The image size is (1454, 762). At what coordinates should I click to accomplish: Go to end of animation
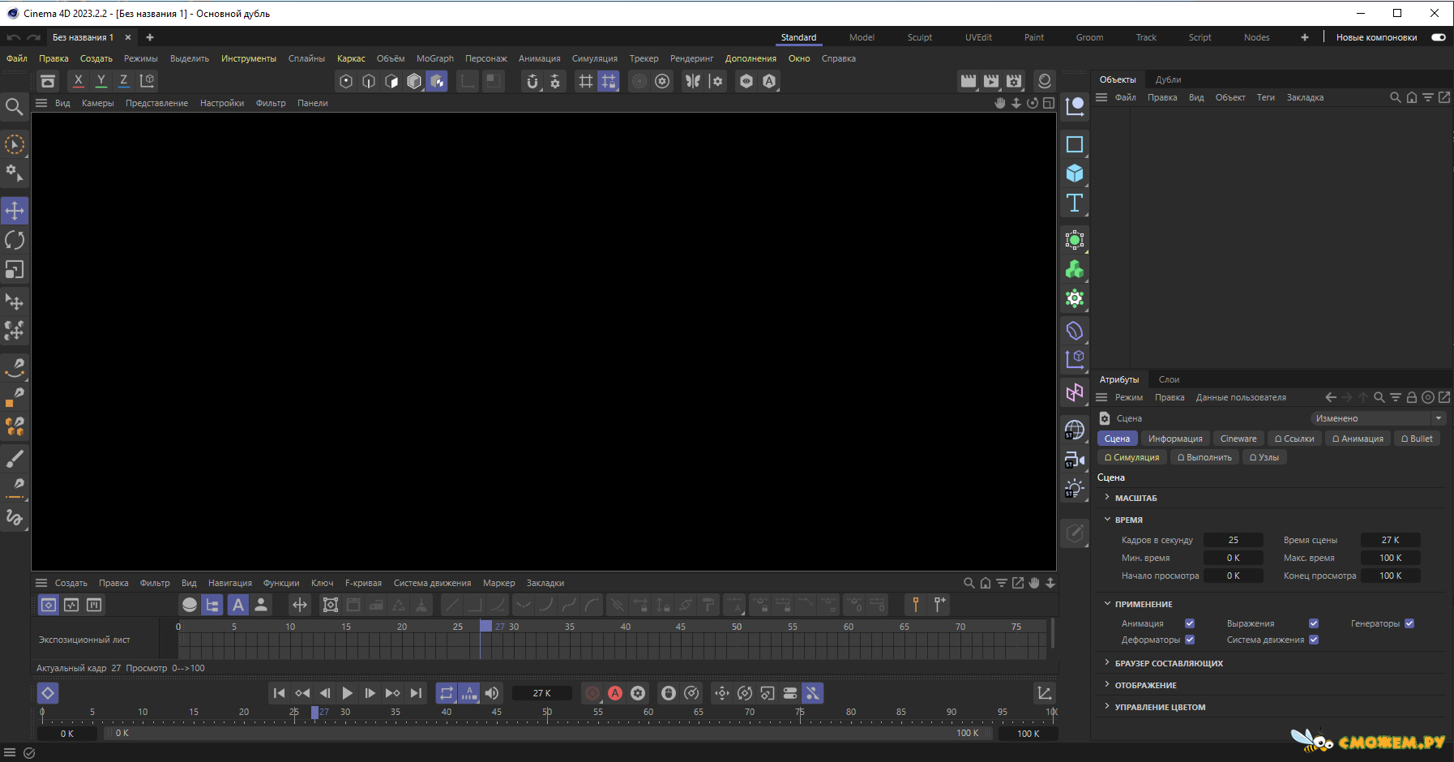[x=416, y=693]
